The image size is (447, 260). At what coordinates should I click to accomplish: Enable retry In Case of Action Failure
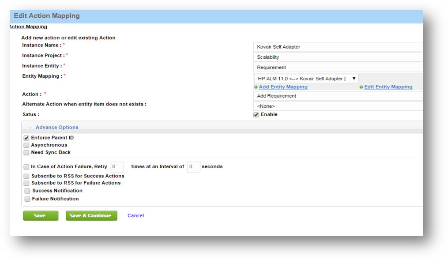click(26, 167)
